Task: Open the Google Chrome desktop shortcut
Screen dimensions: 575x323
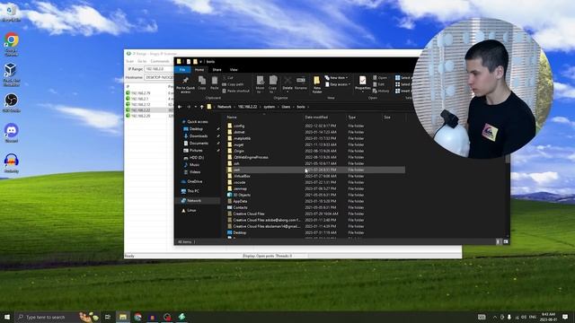Action: pos(12,45)
